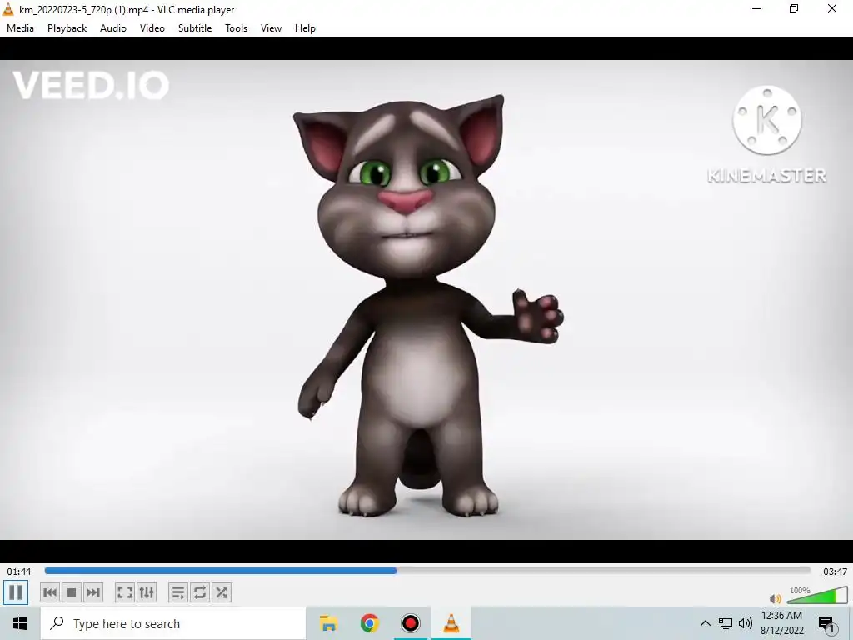Toggle the elapsed time display 01:44
Image resolution: width=853 pixels, height=640 pixels.
coord(19,572)
